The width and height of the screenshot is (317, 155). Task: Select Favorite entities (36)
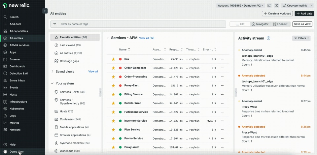pos(75,37)
